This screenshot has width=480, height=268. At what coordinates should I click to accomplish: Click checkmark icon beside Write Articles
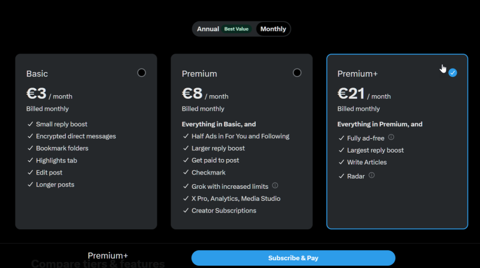pos(342,163)
